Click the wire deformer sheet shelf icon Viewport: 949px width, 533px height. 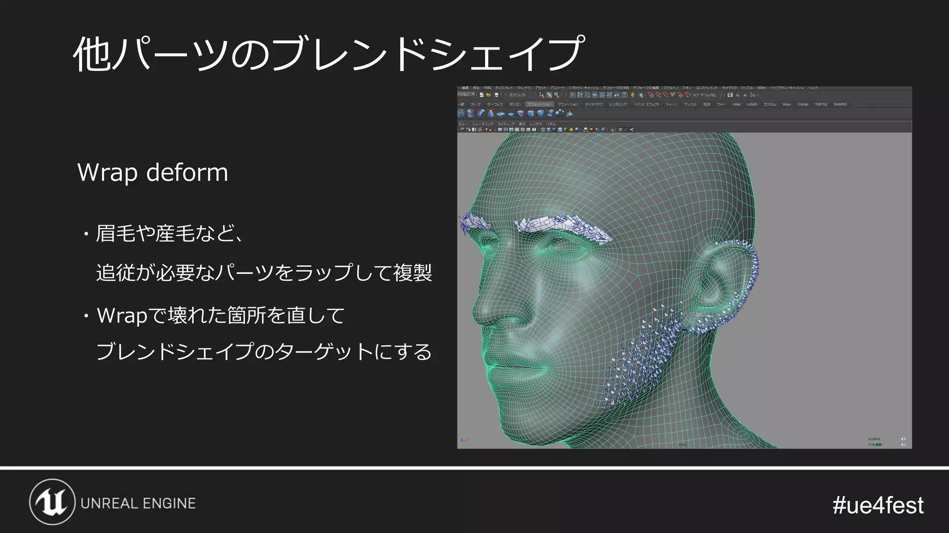point(550,113)
